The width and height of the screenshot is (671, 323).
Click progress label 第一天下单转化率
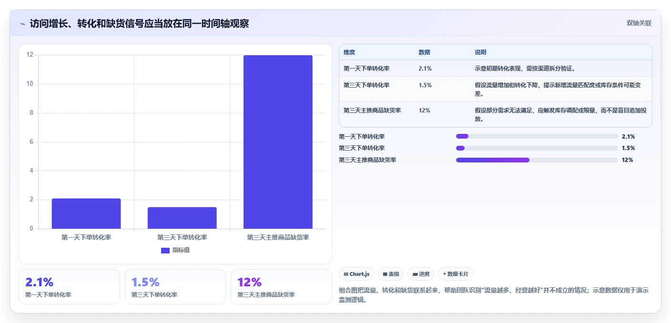362,137
